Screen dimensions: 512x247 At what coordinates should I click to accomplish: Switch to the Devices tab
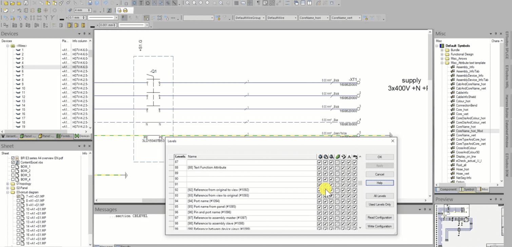[x=82, y=136]
